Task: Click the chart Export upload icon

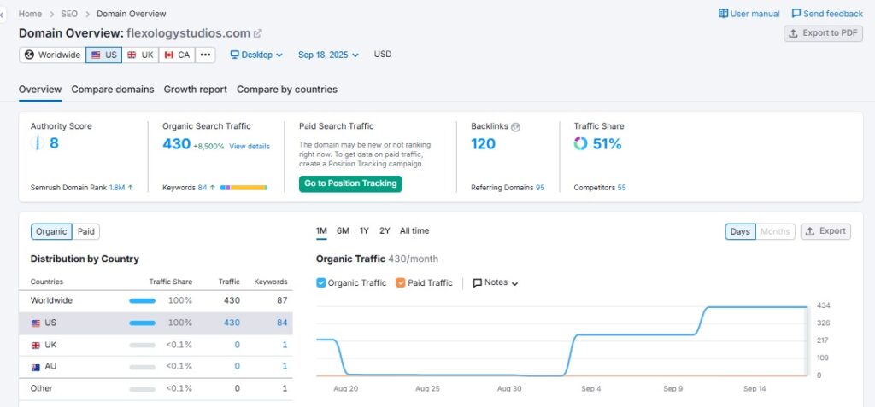Action: [810, 231]
